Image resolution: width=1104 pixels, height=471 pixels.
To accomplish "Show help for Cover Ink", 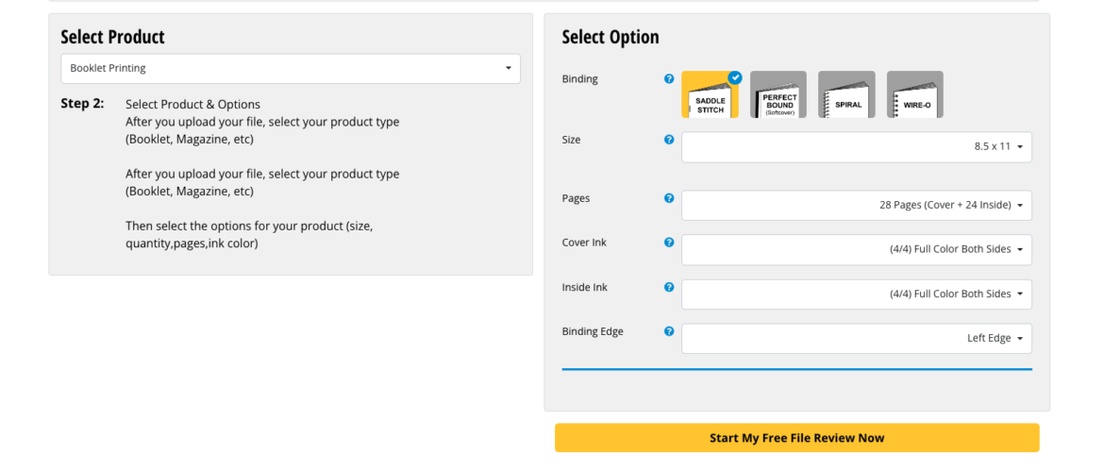I will (669, 243).
